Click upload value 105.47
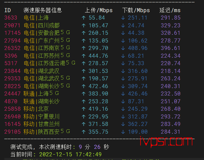Viewport: 204px width, 160px height. 98,25
